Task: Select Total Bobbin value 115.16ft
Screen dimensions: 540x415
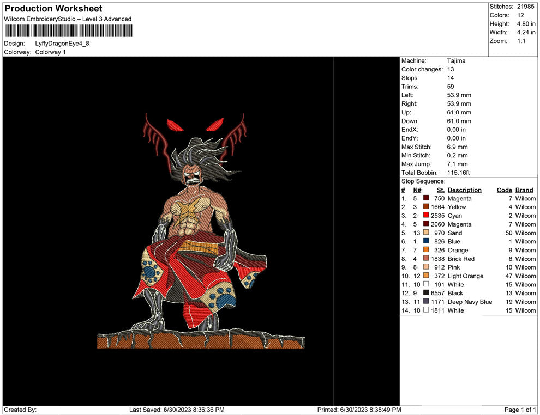Action: (458, 173)
